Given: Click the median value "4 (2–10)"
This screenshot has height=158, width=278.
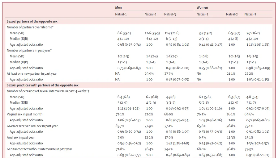Looking at the screenshot, I should [252, 39].
